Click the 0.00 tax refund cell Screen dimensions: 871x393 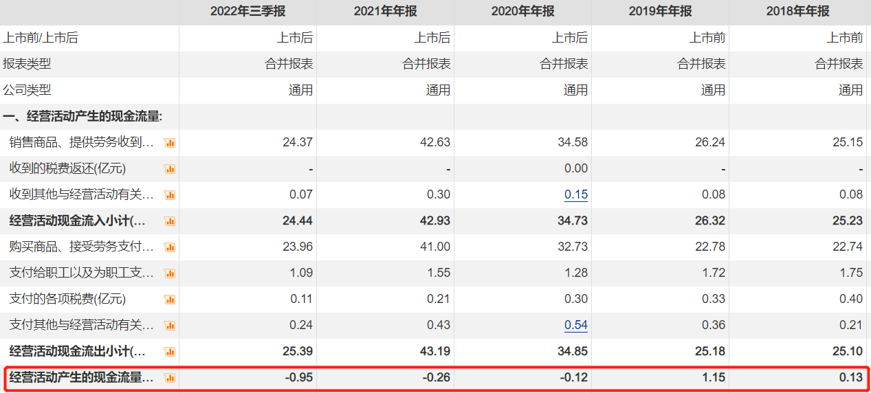click(x=576, y=168)
